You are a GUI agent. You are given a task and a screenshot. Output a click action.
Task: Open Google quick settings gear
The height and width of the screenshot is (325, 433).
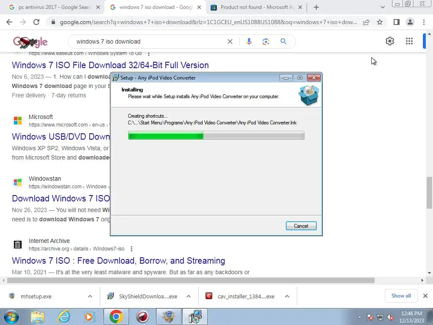[x=389, y=41]
